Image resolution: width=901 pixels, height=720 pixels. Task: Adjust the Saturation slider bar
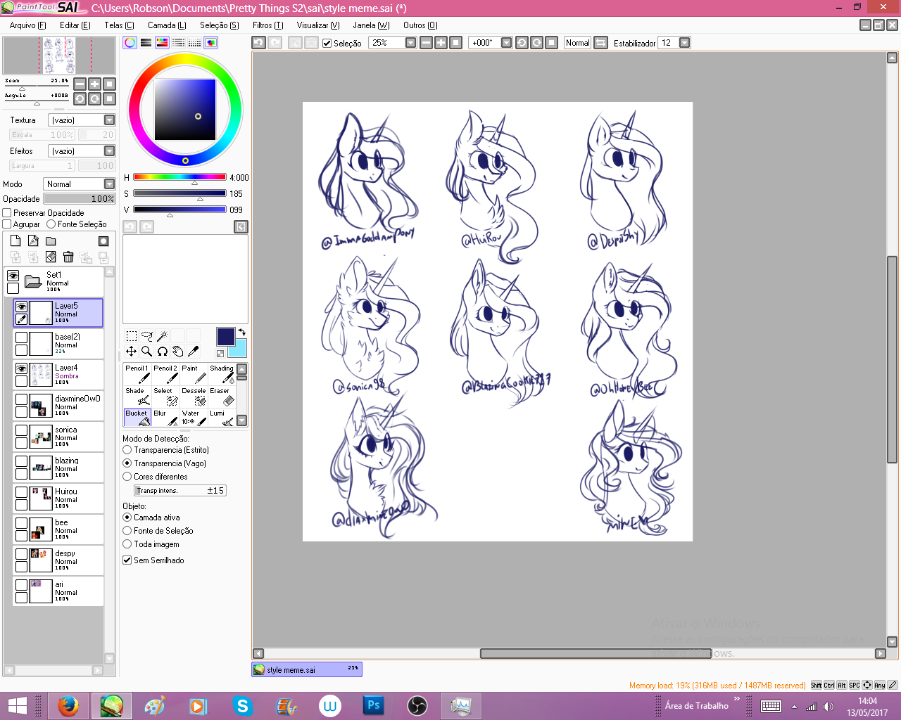(179, 193)
